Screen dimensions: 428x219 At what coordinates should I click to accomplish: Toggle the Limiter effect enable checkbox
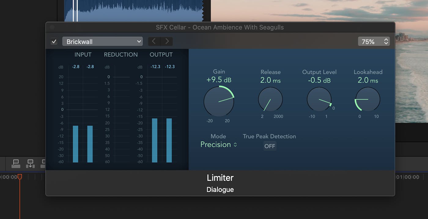click(54, 42)
